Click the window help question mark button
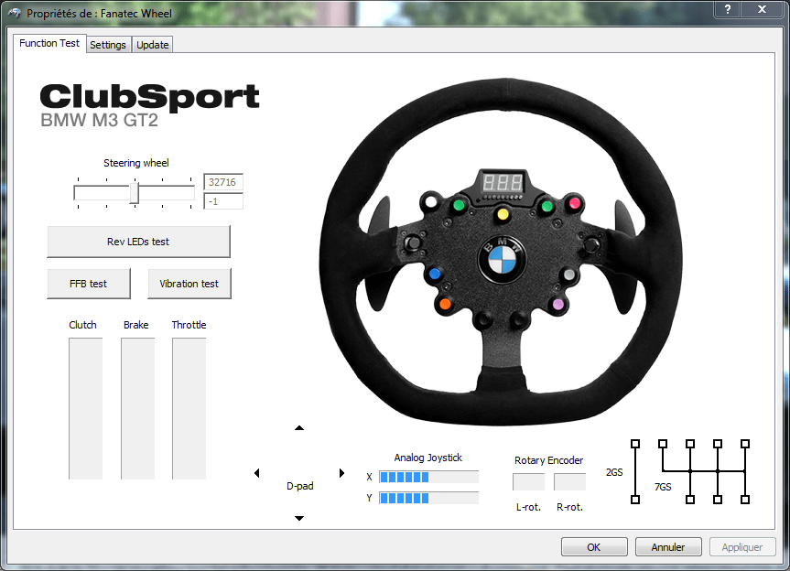 (728, 9)
